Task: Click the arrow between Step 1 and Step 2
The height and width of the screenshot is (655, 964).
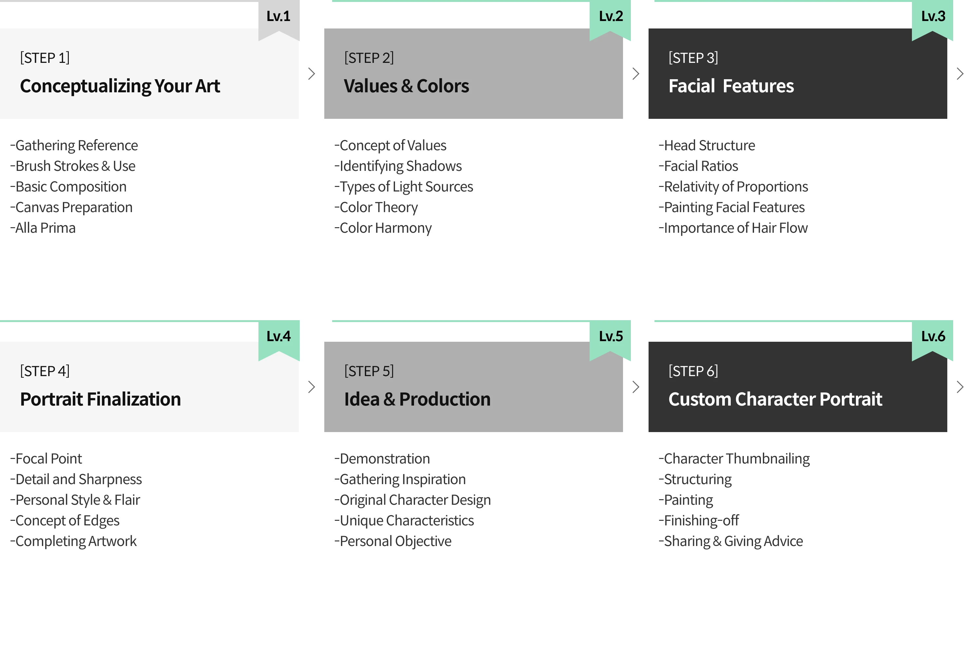Action: coord(312,74)
